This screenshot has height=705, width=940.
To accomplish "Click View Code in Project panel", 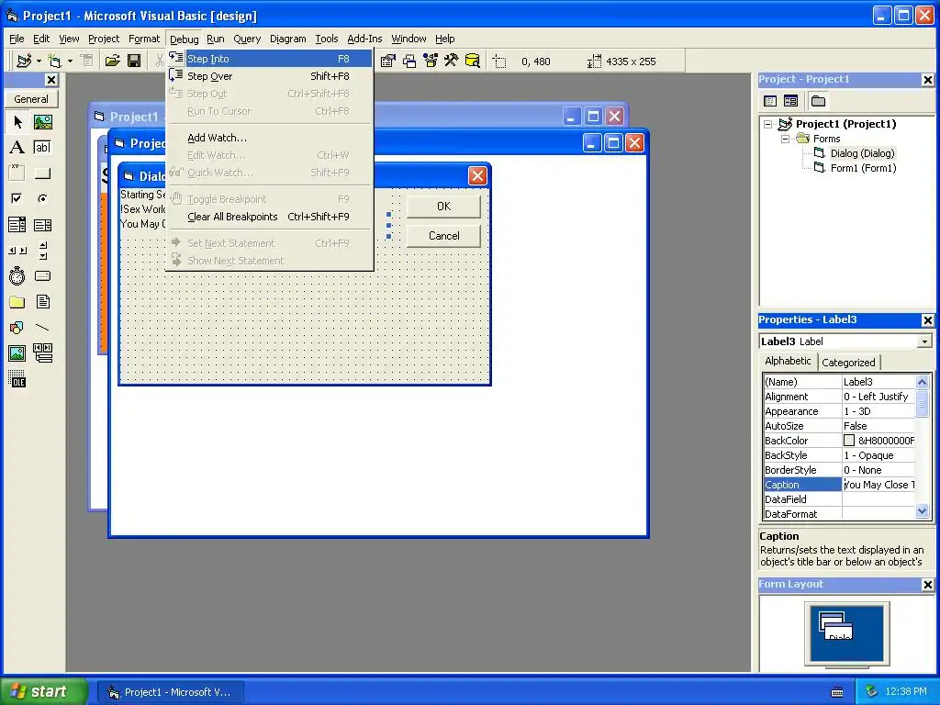I will pos(770,101).
